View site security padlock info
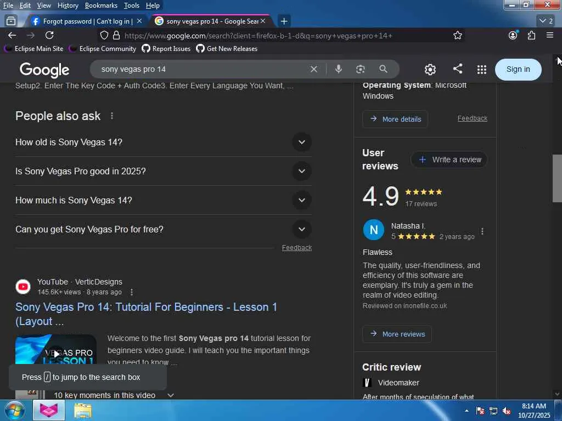Image resolution: width=562 pixels, height=421 pixels. (x=116, y=36)
